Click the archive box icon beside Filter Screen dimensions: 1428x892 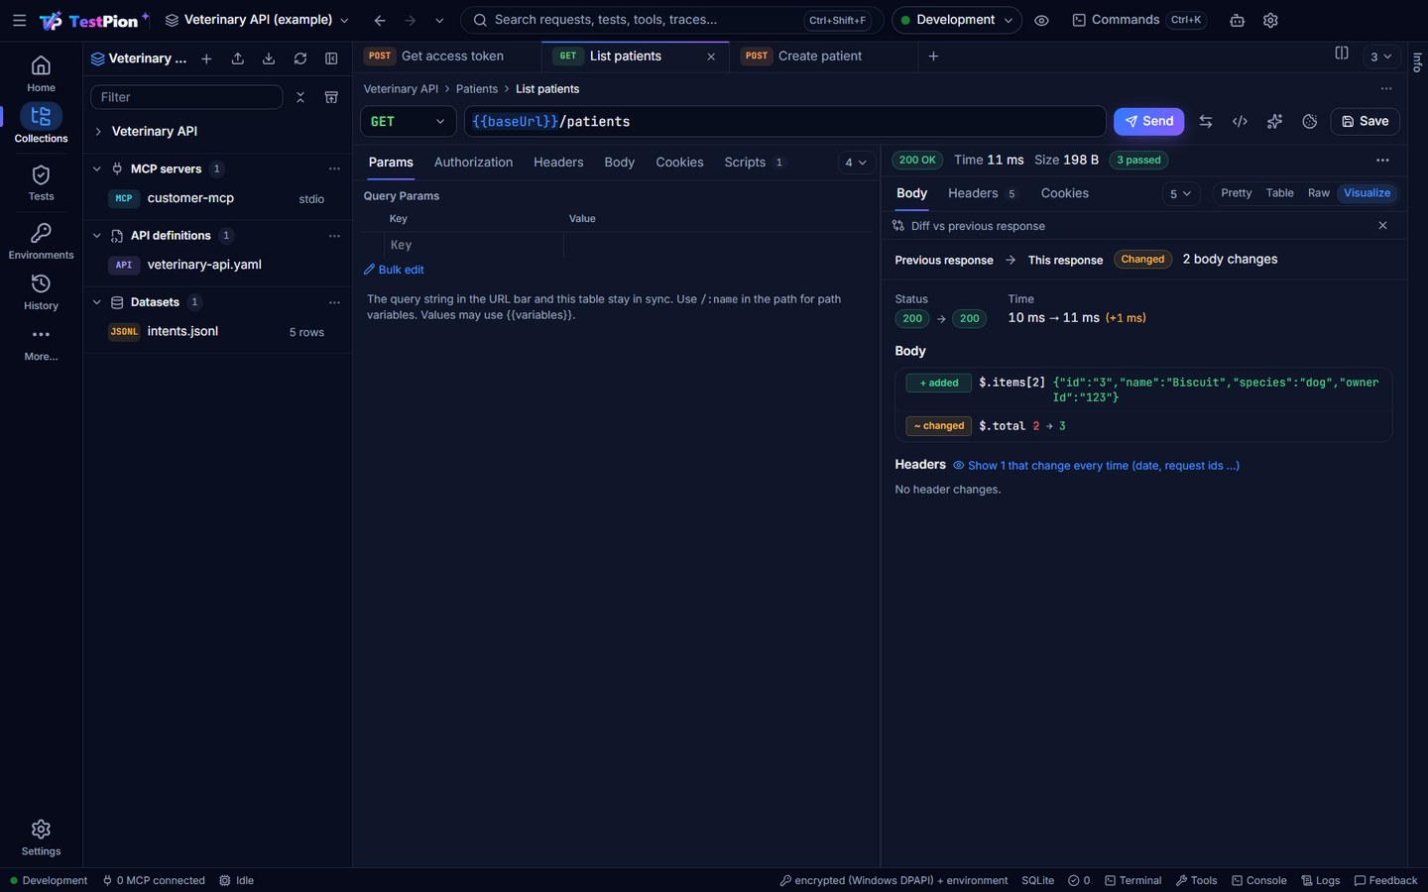pos(331,97)
